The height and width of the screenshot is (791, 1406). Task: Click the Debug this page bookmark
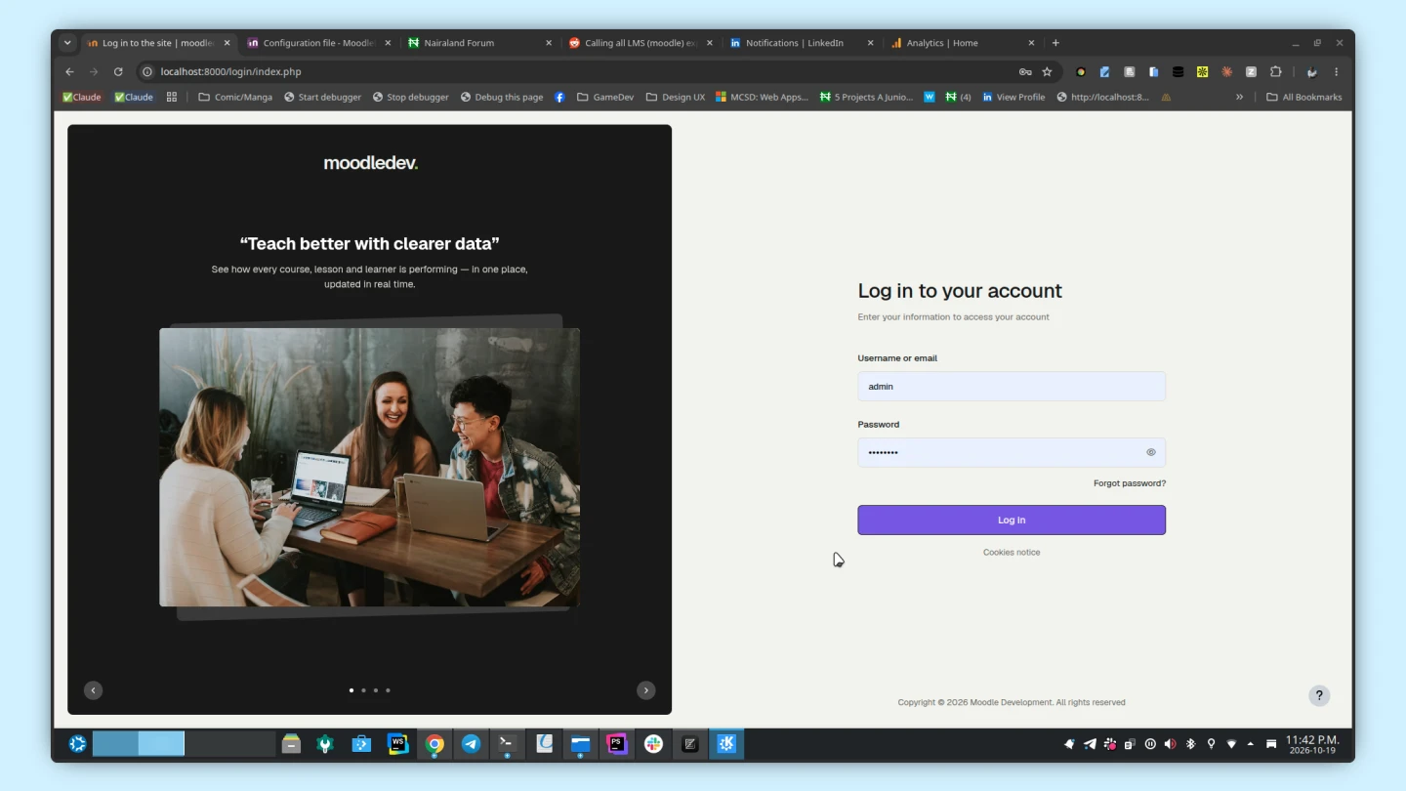(502, 97)
